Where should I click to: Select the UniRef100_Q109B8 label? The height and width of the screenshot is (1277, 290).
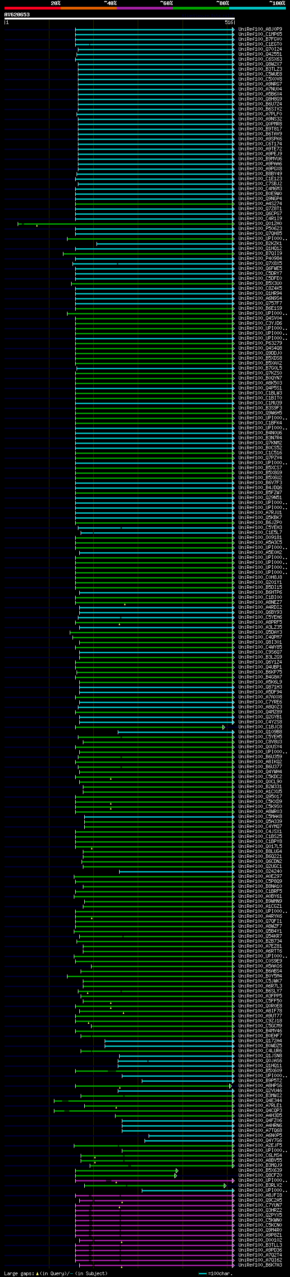[x=260, y=732]
